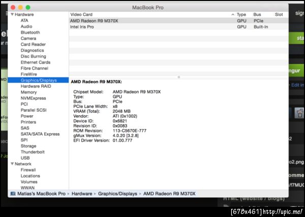Viewport: 305px width, 217px height.
Task: Sort by the Type column header
Action: click(x=241, y=15)
